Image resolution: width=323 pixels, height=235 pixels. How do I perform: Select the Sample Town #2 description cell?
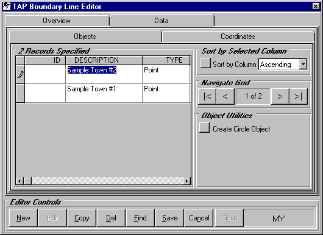[104, 74]
